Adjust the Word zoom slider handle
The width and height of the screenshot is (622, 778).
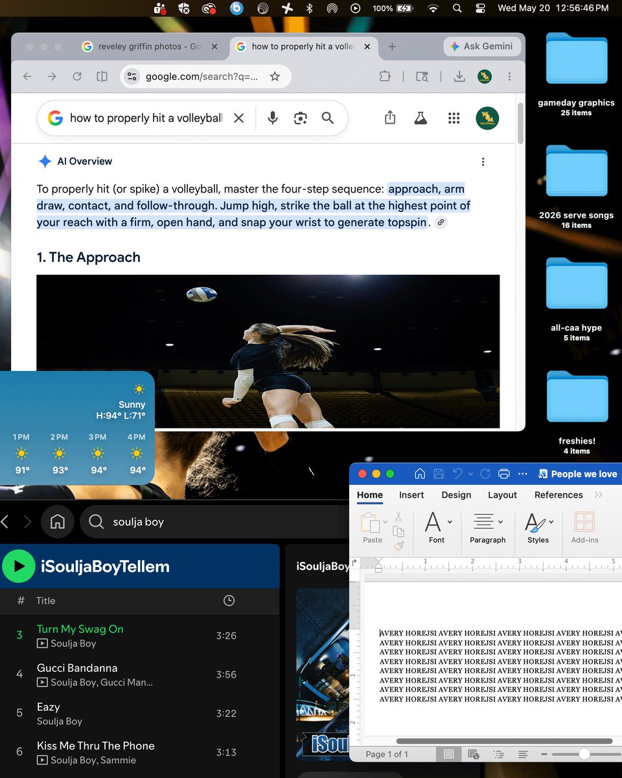(x=584, y=754)
